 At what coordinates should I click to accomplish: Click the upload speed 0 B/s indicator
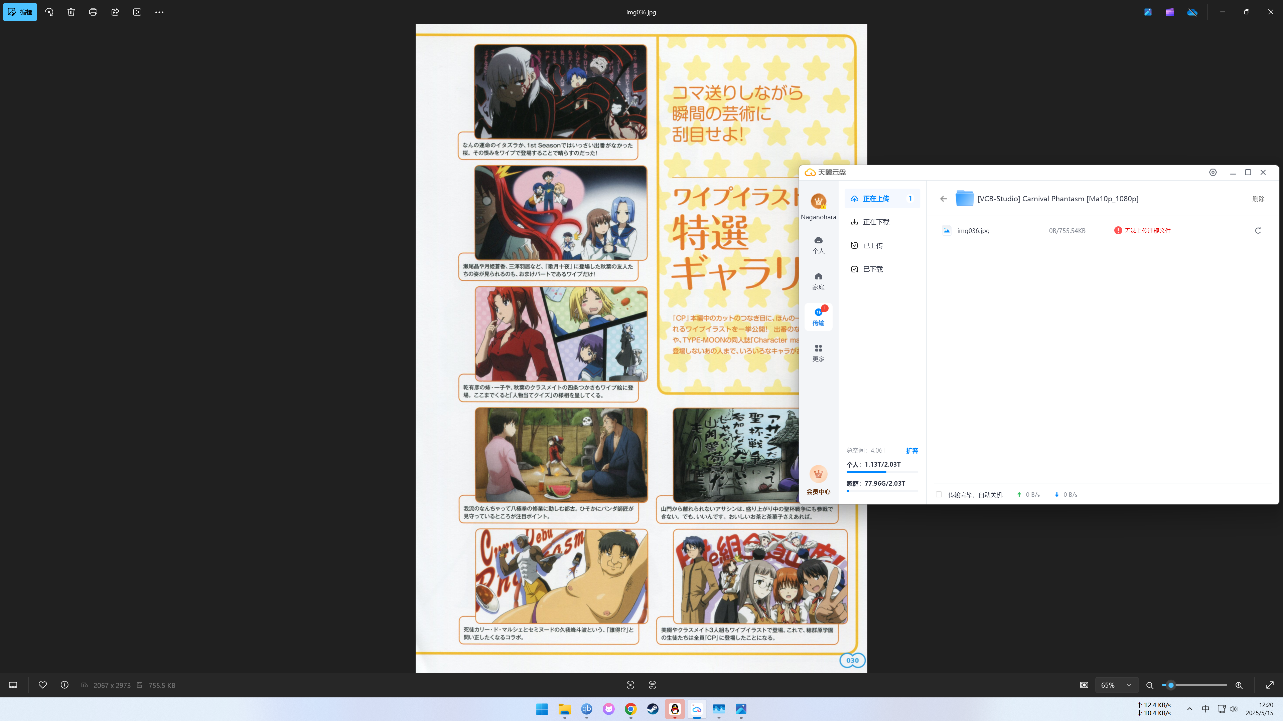coord(1028,495)
